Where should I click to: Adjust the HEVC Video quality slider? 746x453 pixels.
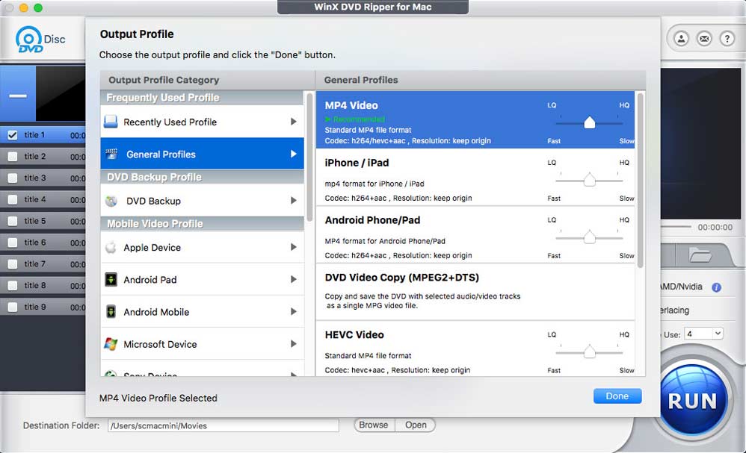(589, 352)
